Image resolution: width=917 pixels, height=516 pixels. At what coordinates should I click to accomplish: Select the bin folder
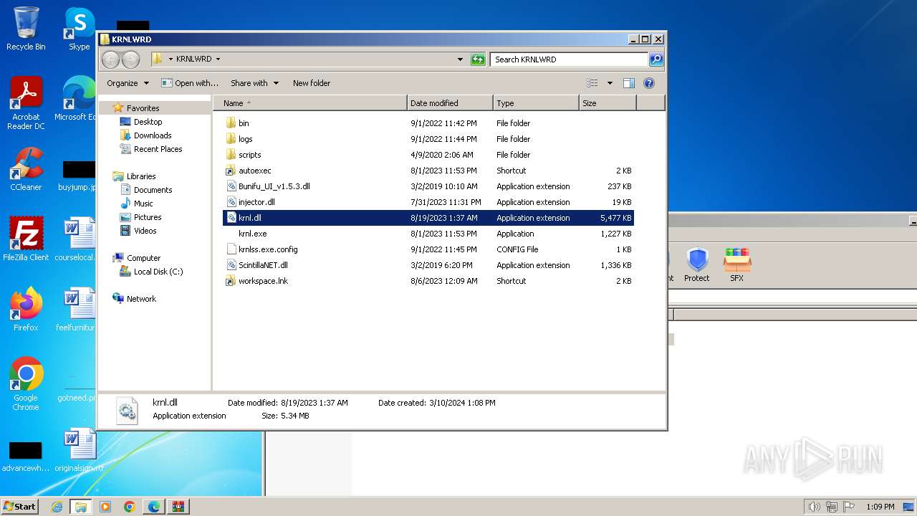428,123
